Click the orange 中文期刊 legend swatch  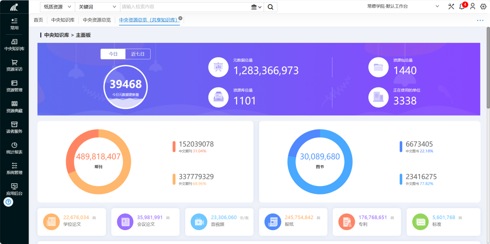pos(174,147)
